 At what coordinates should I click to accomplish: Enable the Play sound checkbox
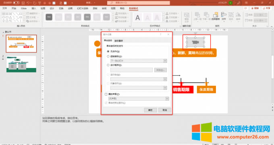[x=106, y=94]
